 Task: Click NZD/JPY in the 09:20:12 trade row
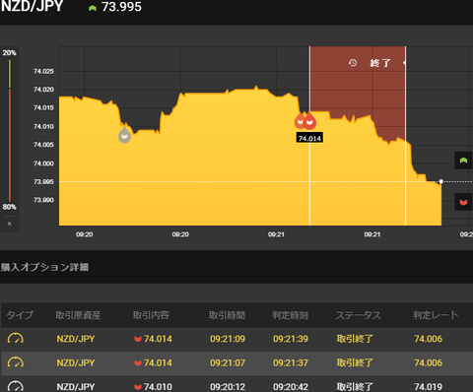click(76, 387)
